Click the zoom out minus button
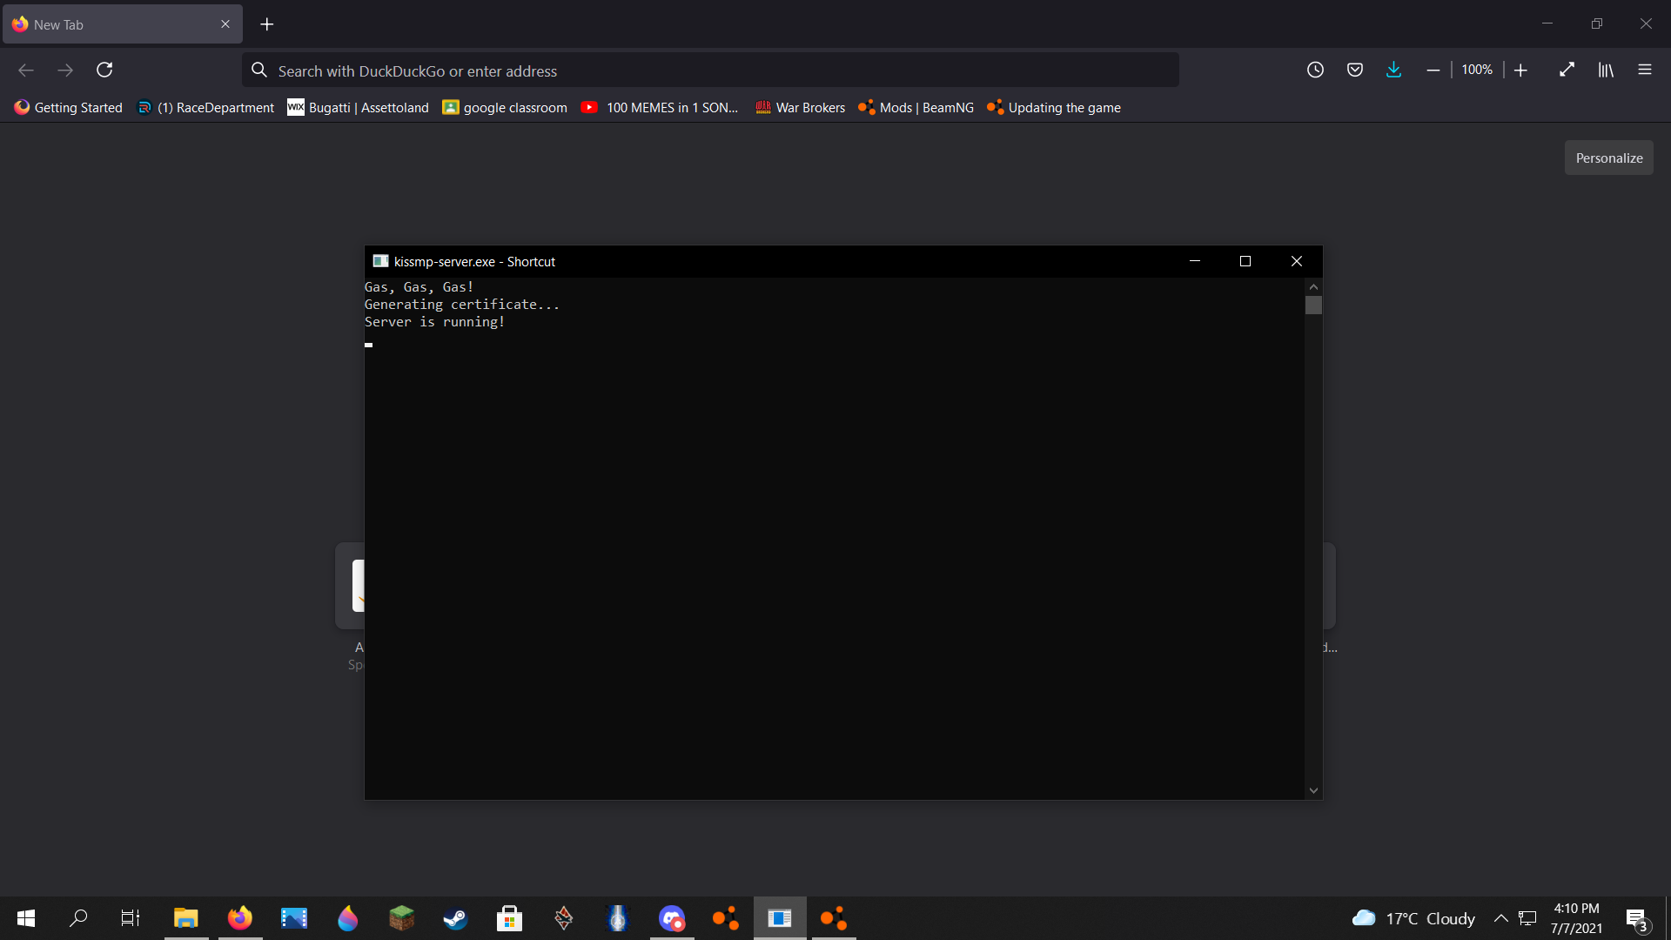 (x=1433, y=70)
